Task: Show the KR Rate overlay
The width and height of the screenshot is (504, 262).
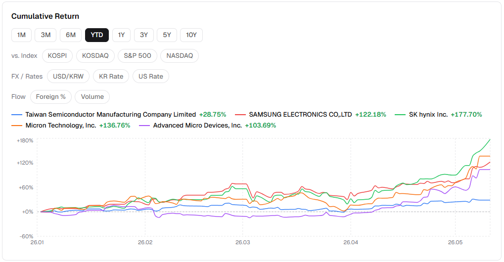Action: pos(111,77)
